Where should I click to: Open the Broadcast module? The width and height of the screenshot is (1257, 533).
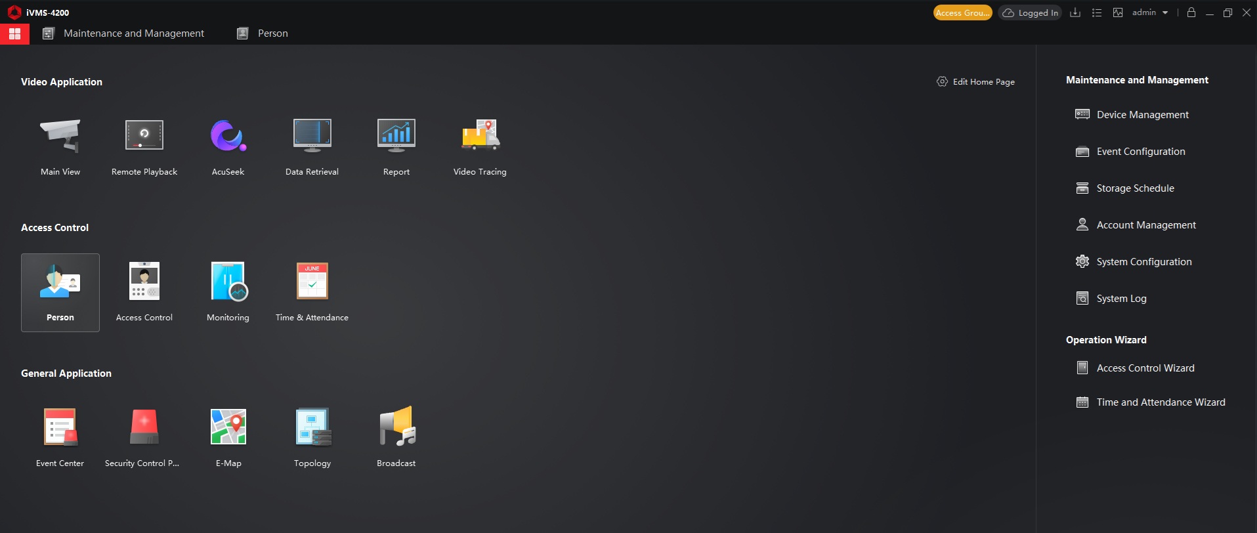(396, 438)
